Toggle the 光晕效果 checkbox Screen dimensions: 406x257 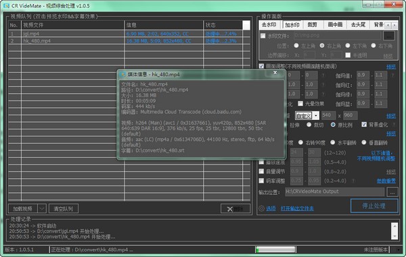pos(300,103)
